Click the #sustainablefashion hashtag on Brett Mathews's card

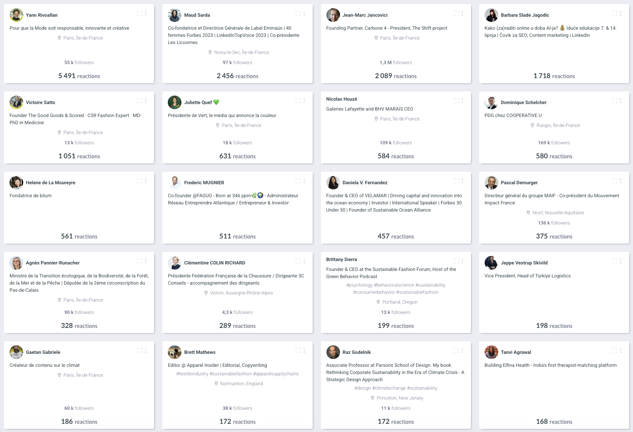[231, 374]
